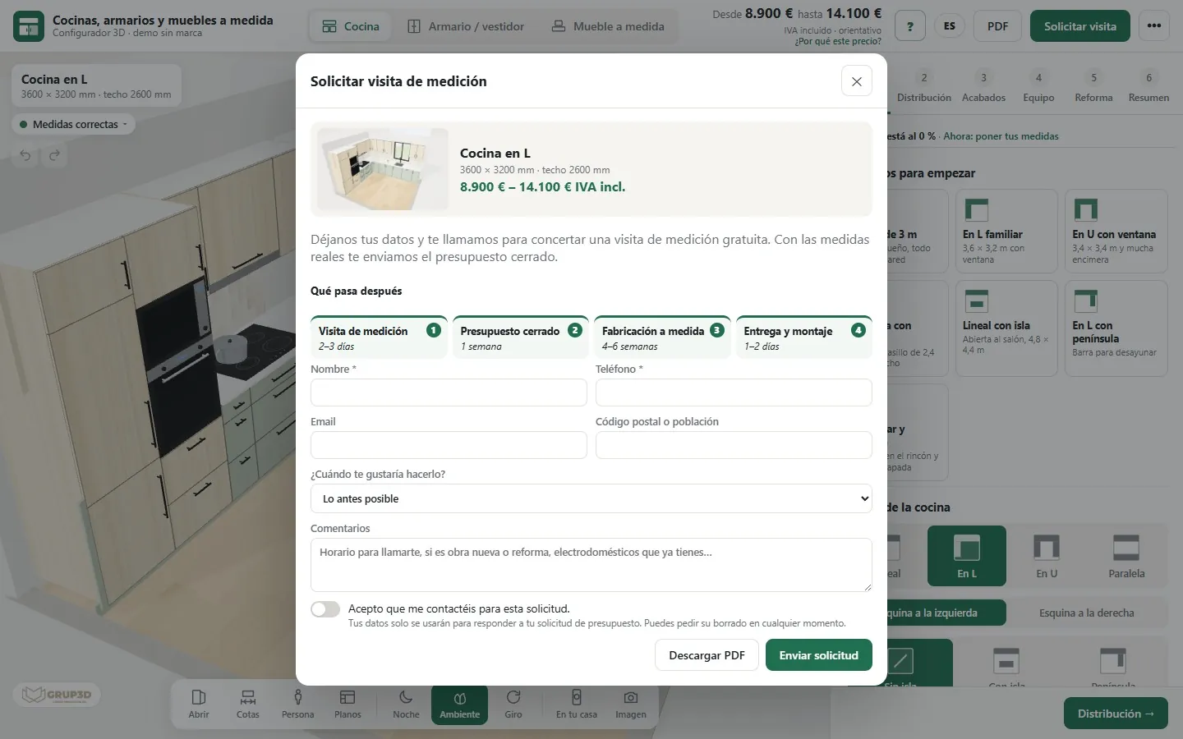Click the Teléfono input field
Screen dimensions: 1183x739
coord(734,392)
